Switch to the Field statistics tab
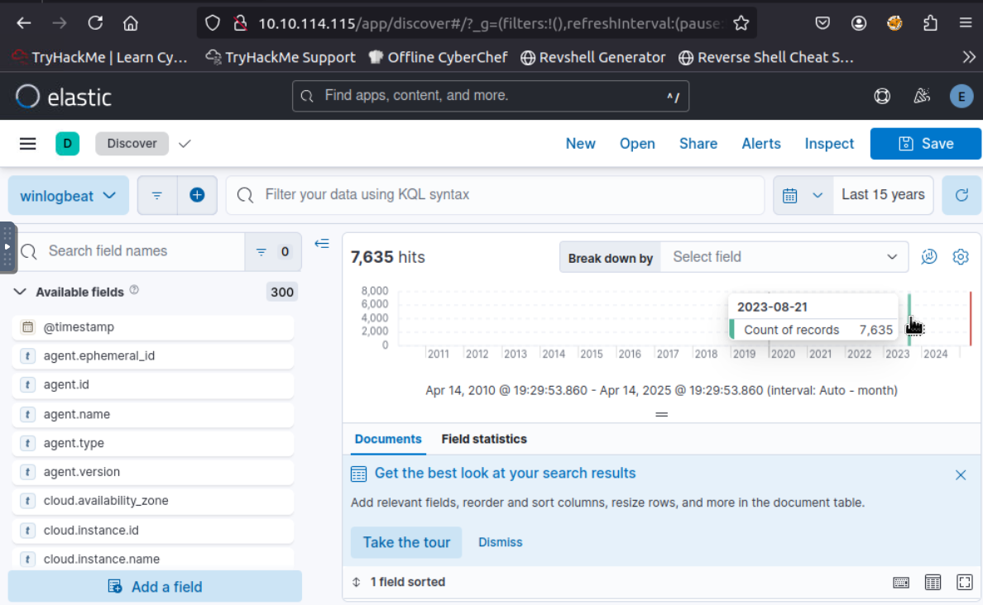The height and width of the screenshot is (605, 983). pos(484,439)
